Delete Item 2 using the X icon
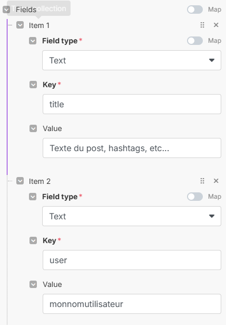Image resolution: width=226 pixels, height=325 pixels. tap(216, 181)
